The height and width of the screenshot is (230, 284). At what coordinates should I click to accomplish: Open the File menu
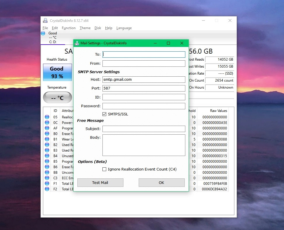[45, 28]
